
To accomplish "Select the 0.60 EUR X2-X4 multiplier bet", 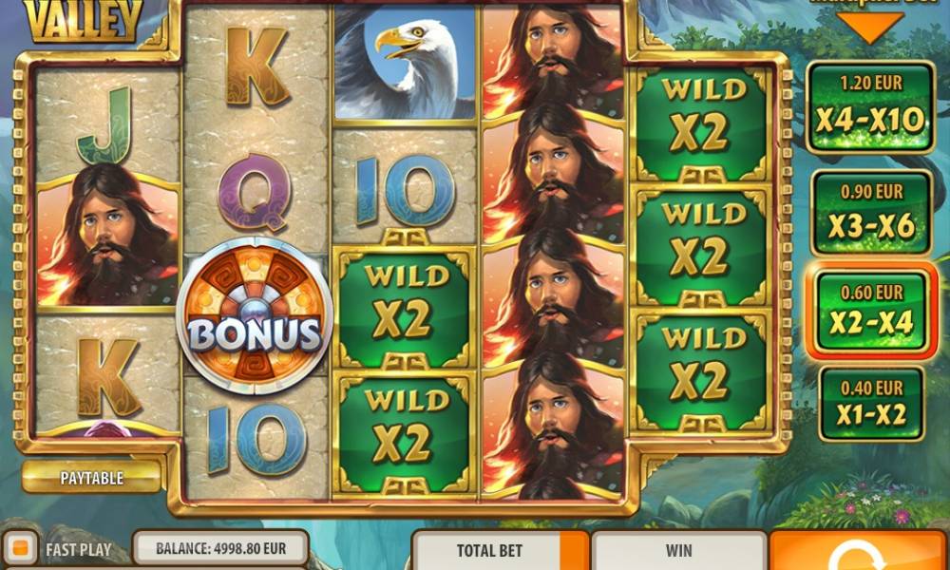I will [x=871, y=312].
